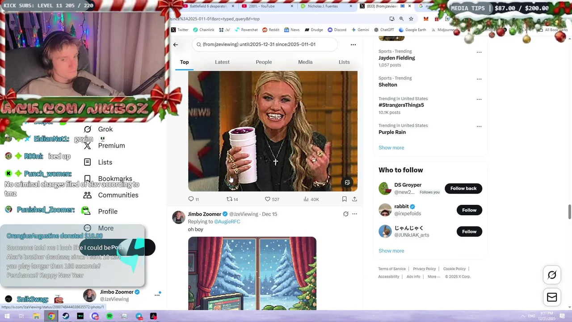Follow じゃんじゃく account

pyautogui.click(x=469, y=231)
